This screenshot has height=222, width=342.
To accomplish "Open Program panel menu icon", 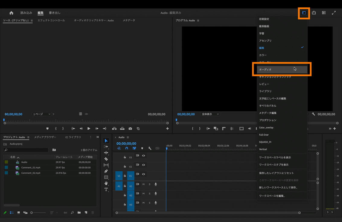I will pyautogui.click(x=198, y=21).
